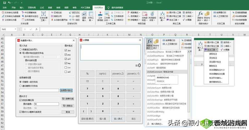Click the Undo arrow in quick access toolbar
Viewport: 249px width, 130px height.
(9, 3)
